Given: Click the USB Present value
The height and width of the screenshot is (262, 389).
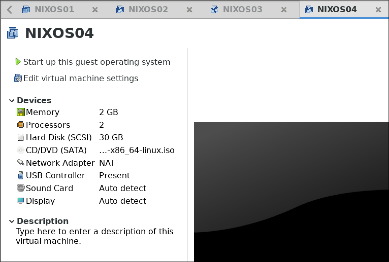Looking at the screenshot, I should [115, 175].
